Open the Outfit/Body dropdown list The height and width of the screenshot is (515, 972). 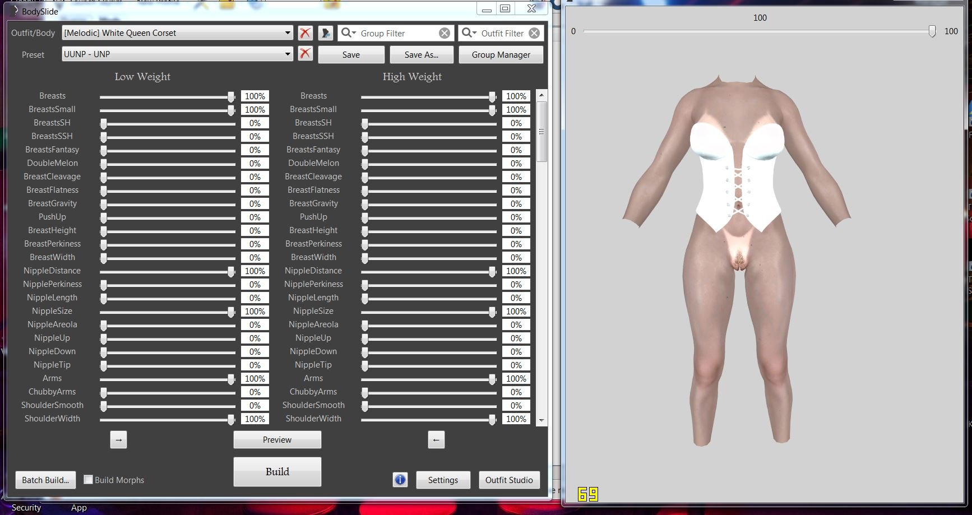pos(288,33)
